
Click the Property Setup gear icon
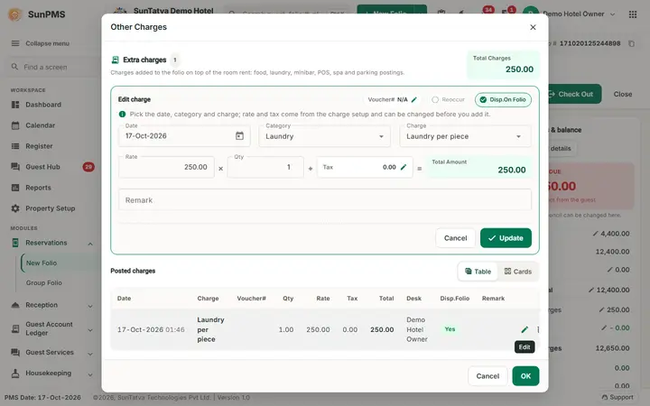[15, 208]
